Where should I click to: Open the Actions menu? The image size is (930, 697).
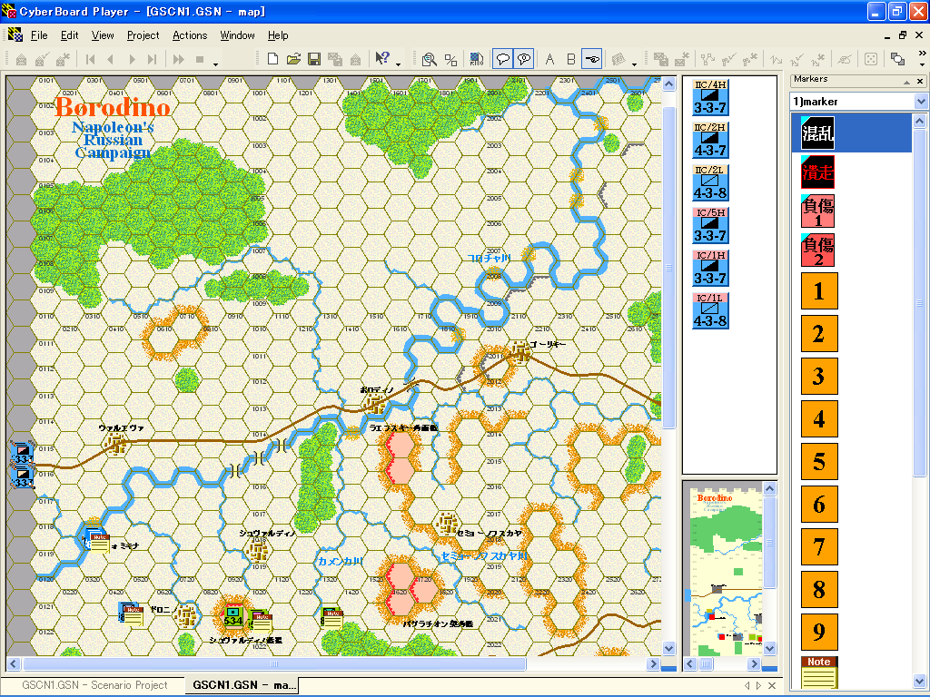190,35
